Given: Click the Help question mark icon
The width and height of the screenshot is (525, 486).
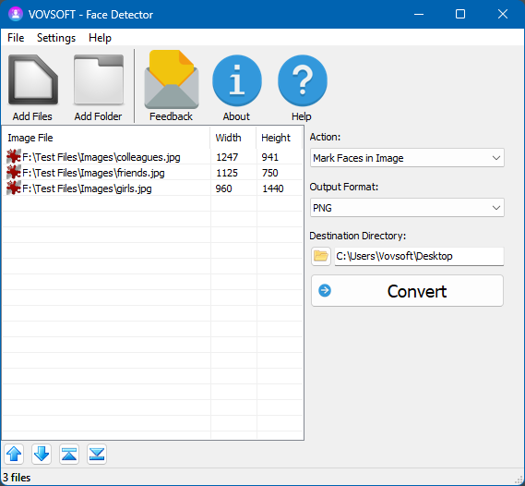Looking at the screenshot, I should [302, 80].
